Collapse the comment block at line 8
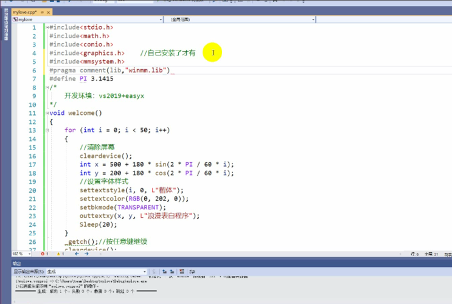This screenshot has height=304, width=452. click(47, 88)
